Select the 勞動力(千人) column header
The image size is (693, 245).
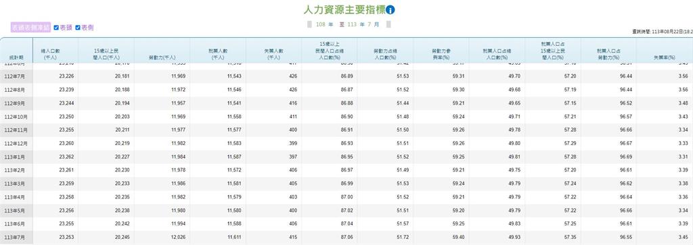click(x=162, y=57)
